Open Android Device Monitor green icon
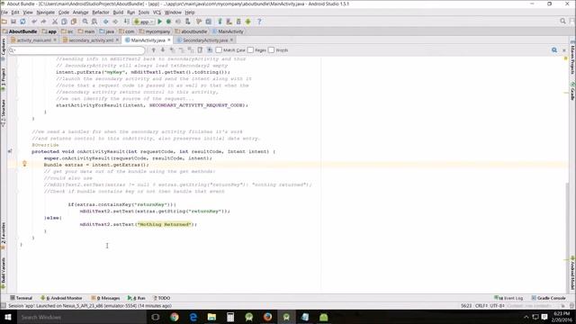Image resolution: width=576 pixels, height=324 pixels. [248, 22]
